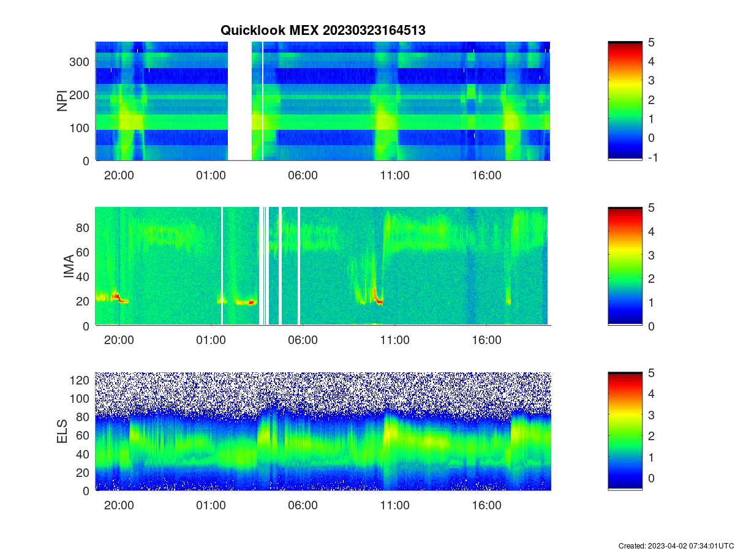
Task: Click the 16:00 tick under the IMA plot
Action: click(x=487, y=340)
